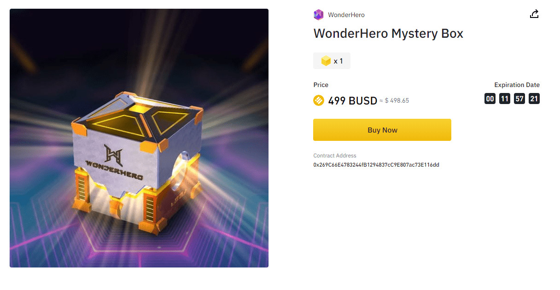Select the contract address text
The height and width of the screenshot is (290, 560).
tap(376, 165)
